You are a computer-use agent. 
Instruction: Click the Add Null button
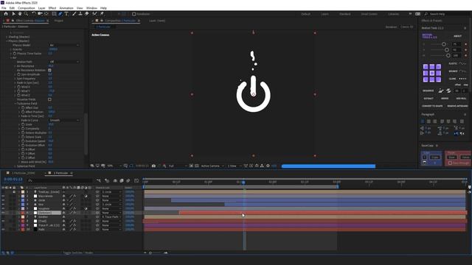[x=461, y=99]
